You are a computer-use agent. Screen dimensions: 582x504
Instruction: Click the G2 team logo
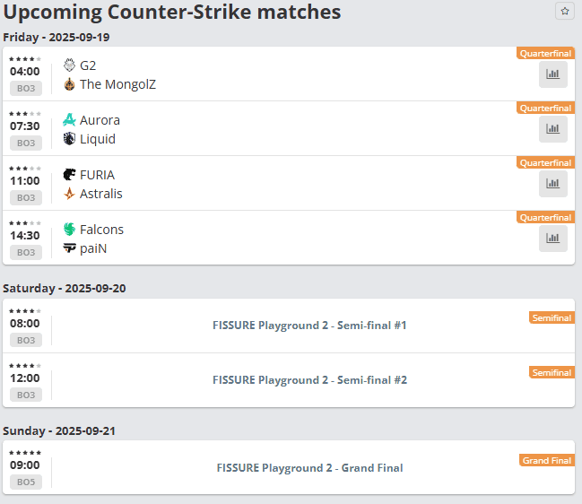tap(69, 65)
